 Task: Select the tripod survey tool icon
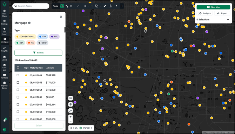[110, 6]
